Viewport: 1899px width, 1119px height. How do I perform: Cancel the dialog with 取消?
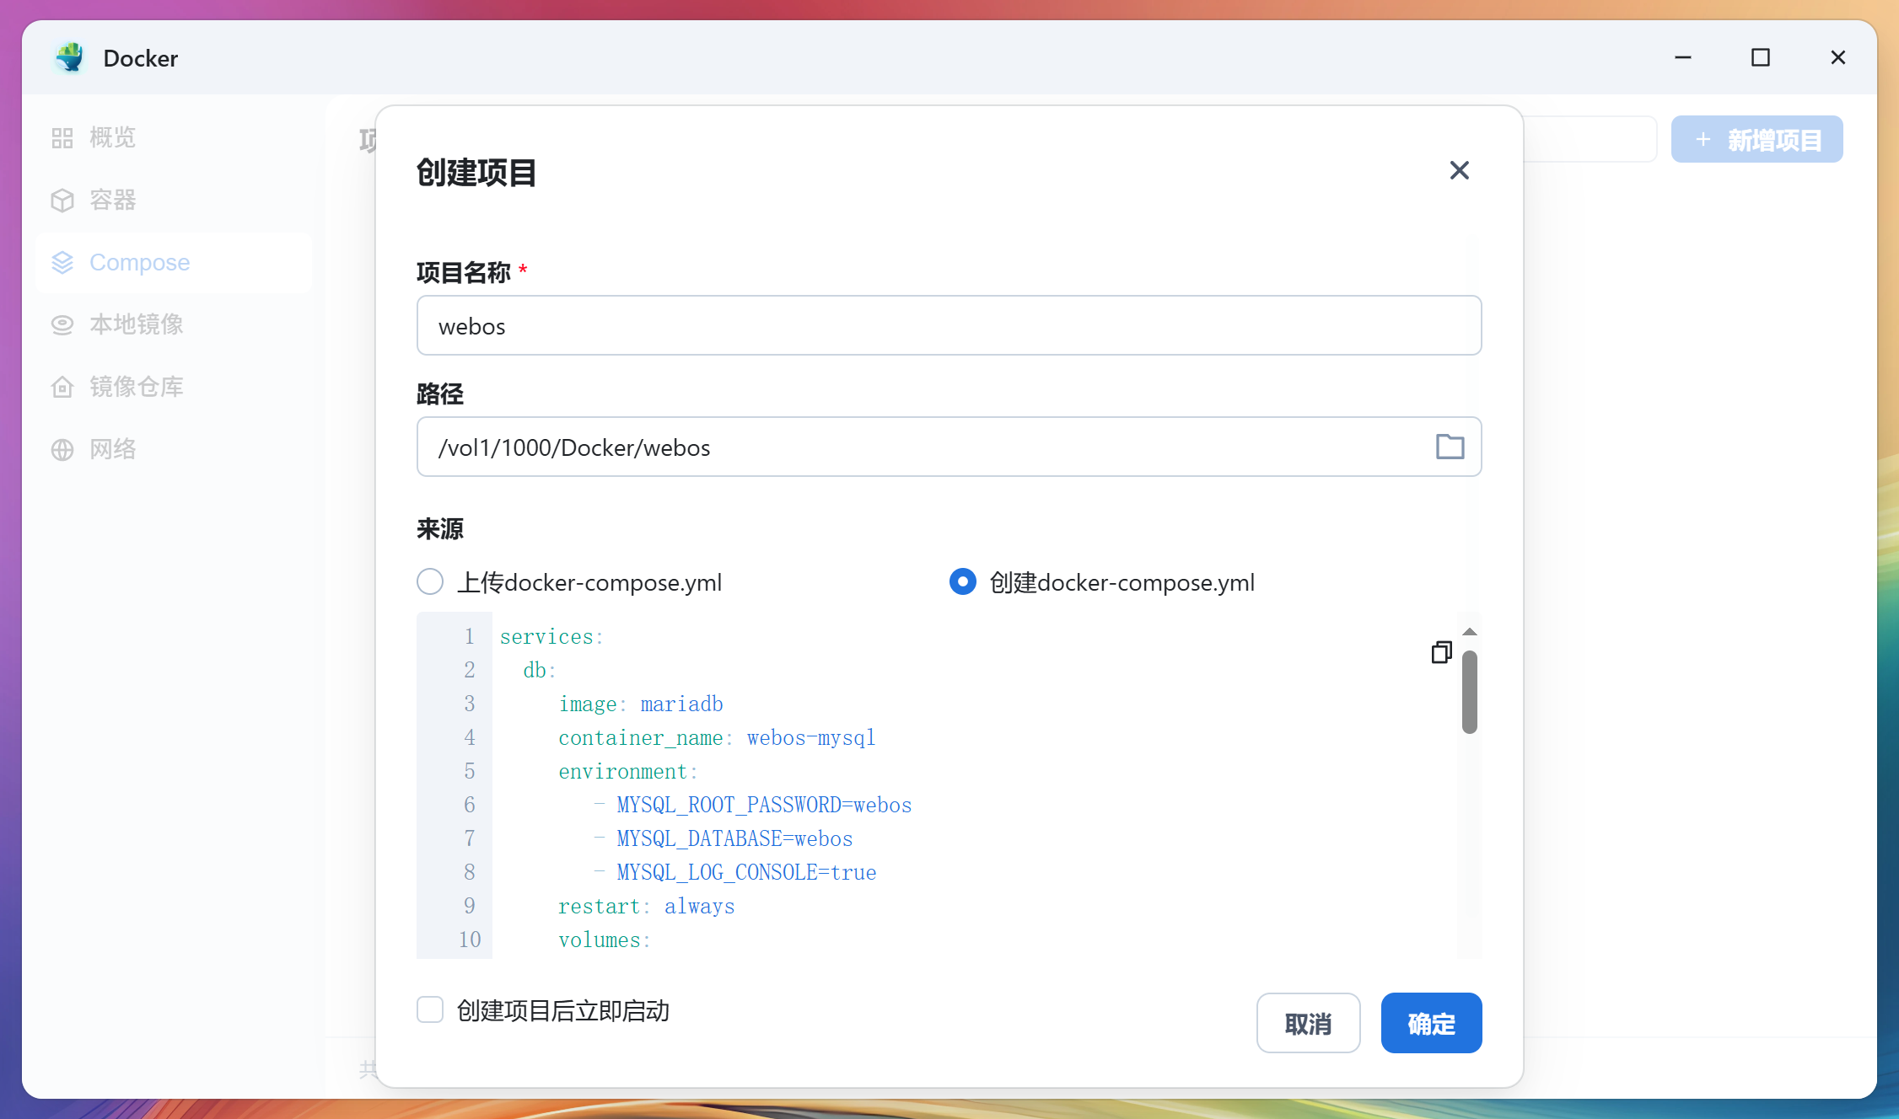click(1308, 1022)
